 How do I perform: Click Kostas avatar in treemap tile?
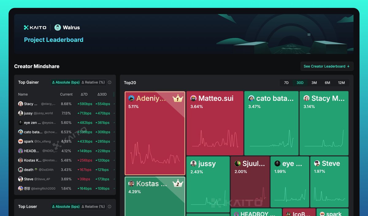pyautogui.click(x=131, y=184)
